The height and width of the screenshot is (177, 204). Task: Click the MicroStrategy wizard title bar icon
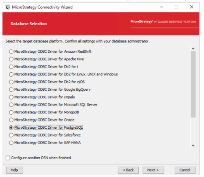click(8, 7)
